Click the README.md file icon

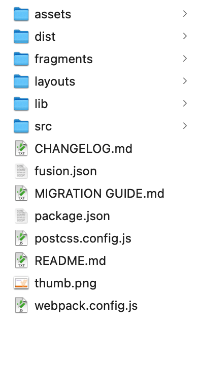tap(21, 260)
